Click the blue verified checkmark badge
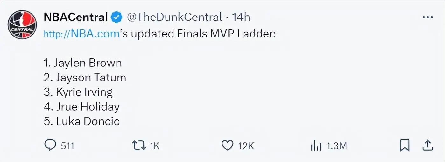Viewport: 445px width, 162px height. point(117,17)
